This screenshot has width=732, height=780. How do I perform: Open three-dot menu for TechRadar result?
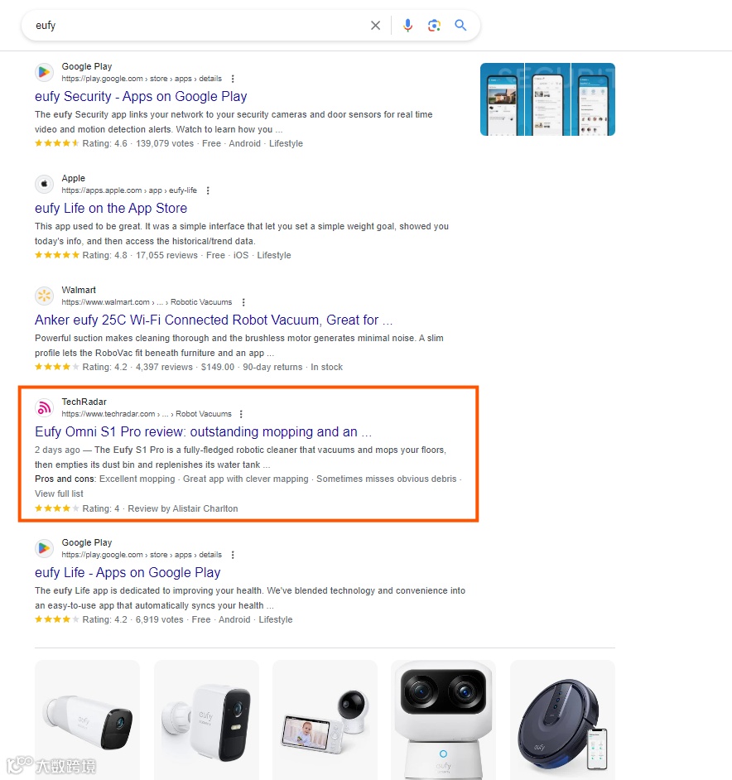[241, 414]
